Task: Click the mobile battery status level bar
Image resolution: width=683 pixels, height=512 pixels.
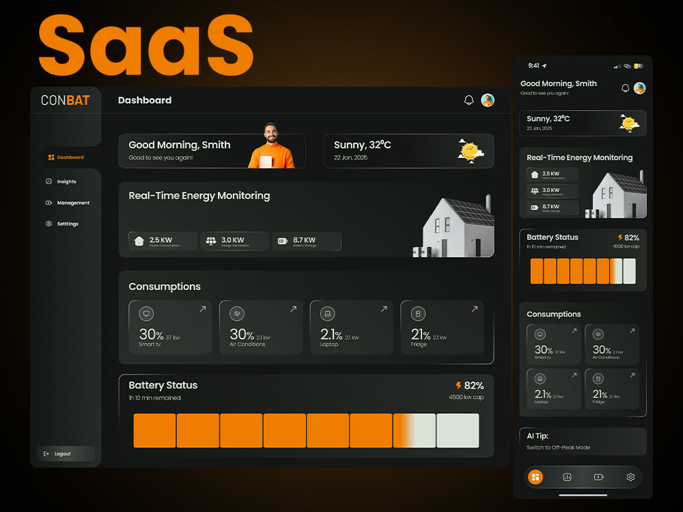Action: pos(583,271)
